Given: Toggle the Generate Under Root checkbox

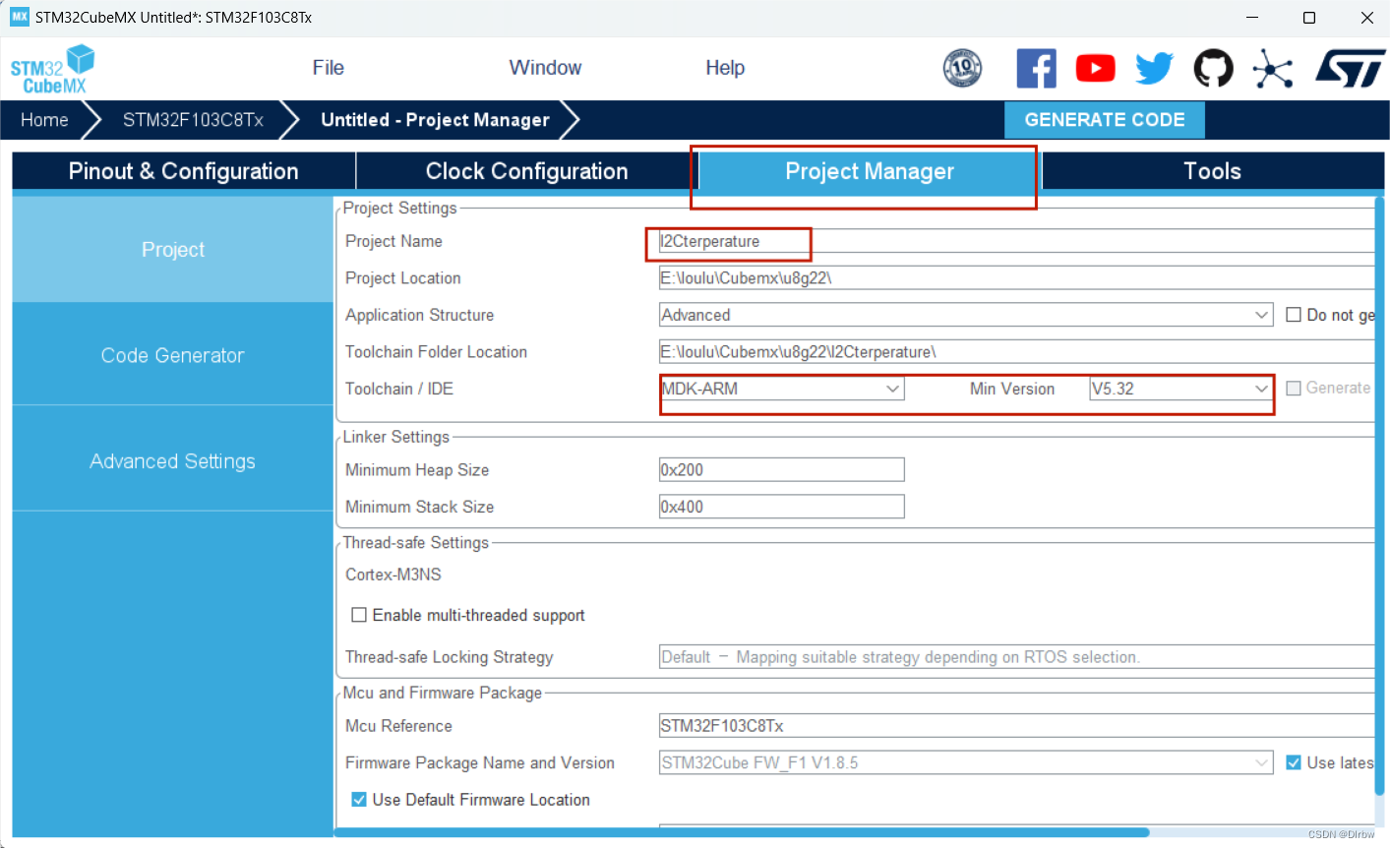Looking at the screenshot, I should [x=1294, y=389].
